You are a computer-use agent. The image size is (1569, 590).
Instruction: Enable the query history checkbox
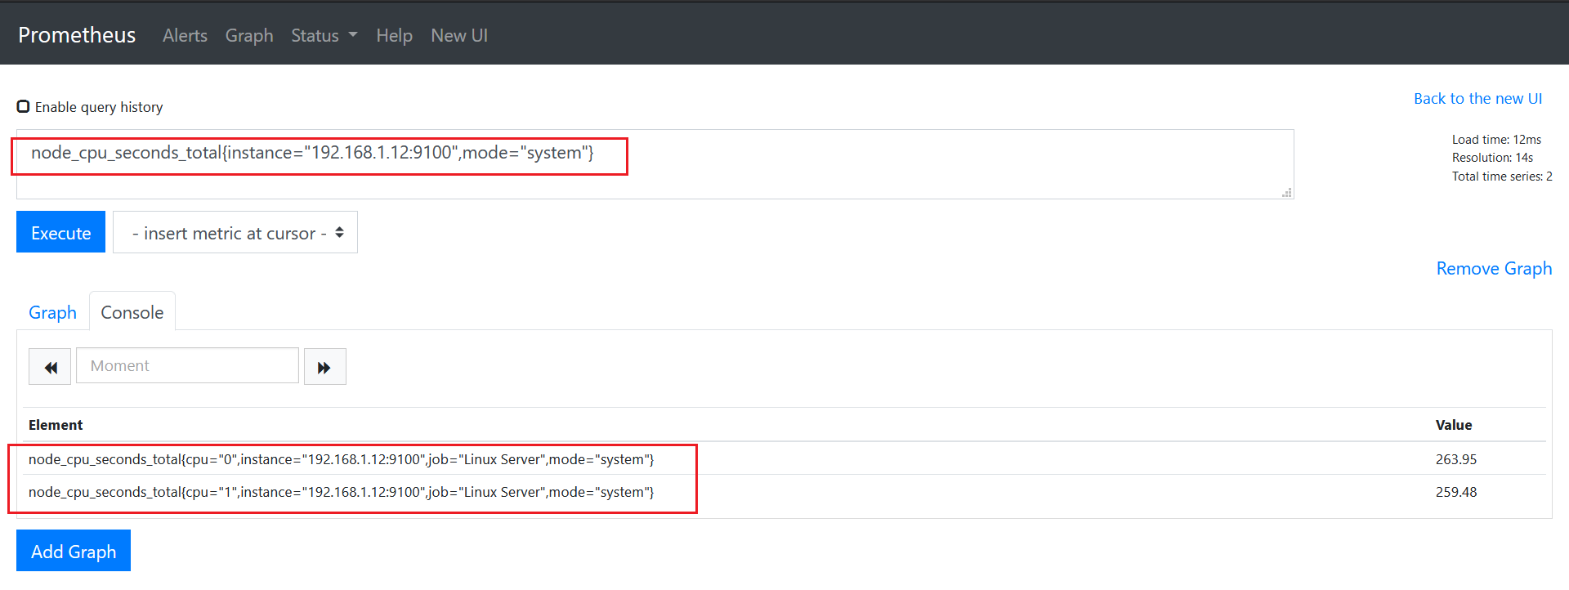(24, 107)
